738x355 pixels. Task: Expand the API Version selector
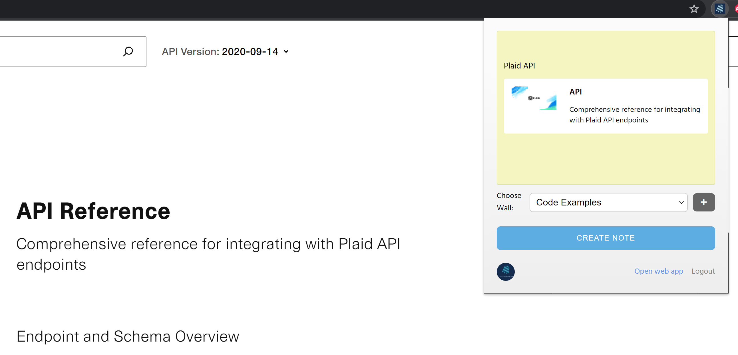[225, 52]
